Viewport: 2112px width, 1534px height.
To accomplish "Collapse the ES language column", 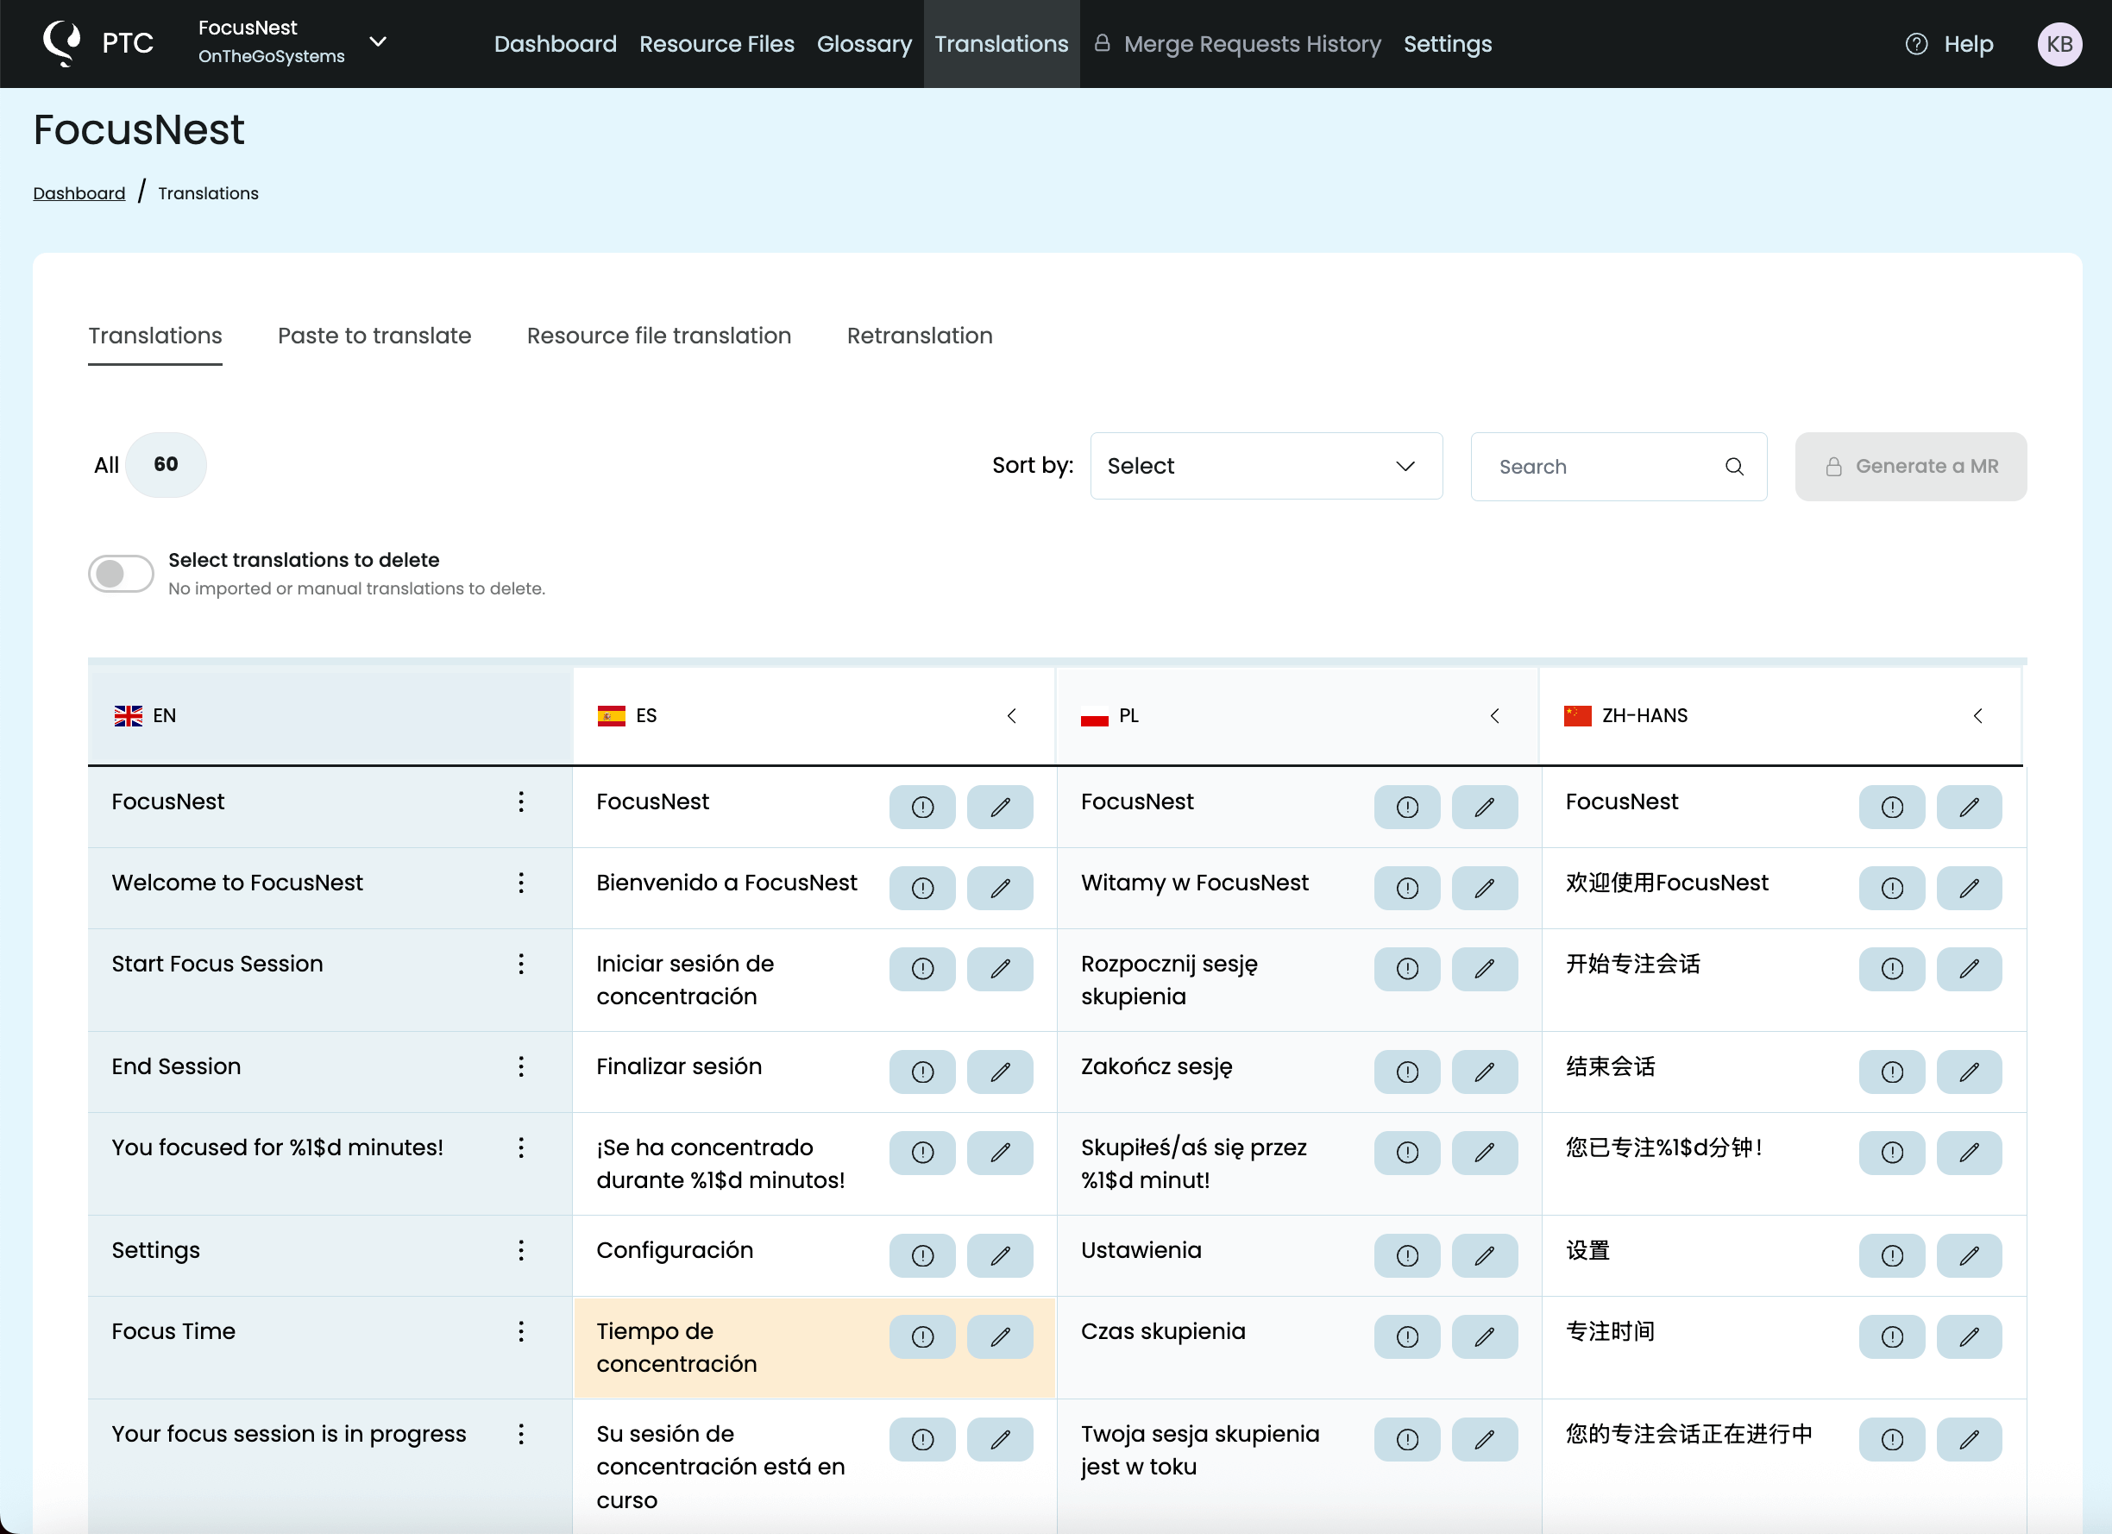I will click(1011, 715).
